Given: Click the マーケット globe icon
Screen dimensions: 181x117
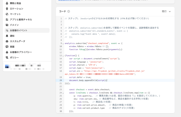Looking at the screenshot, I should (x=7, y=14).
